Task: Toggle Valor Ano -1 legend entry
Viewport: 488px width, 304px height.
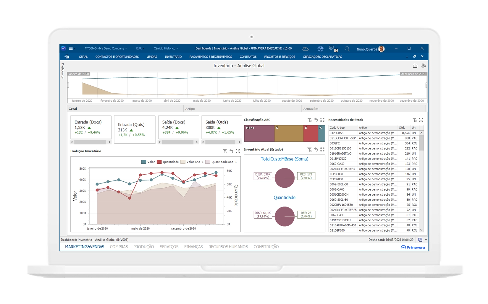Action: pos(192,162)
